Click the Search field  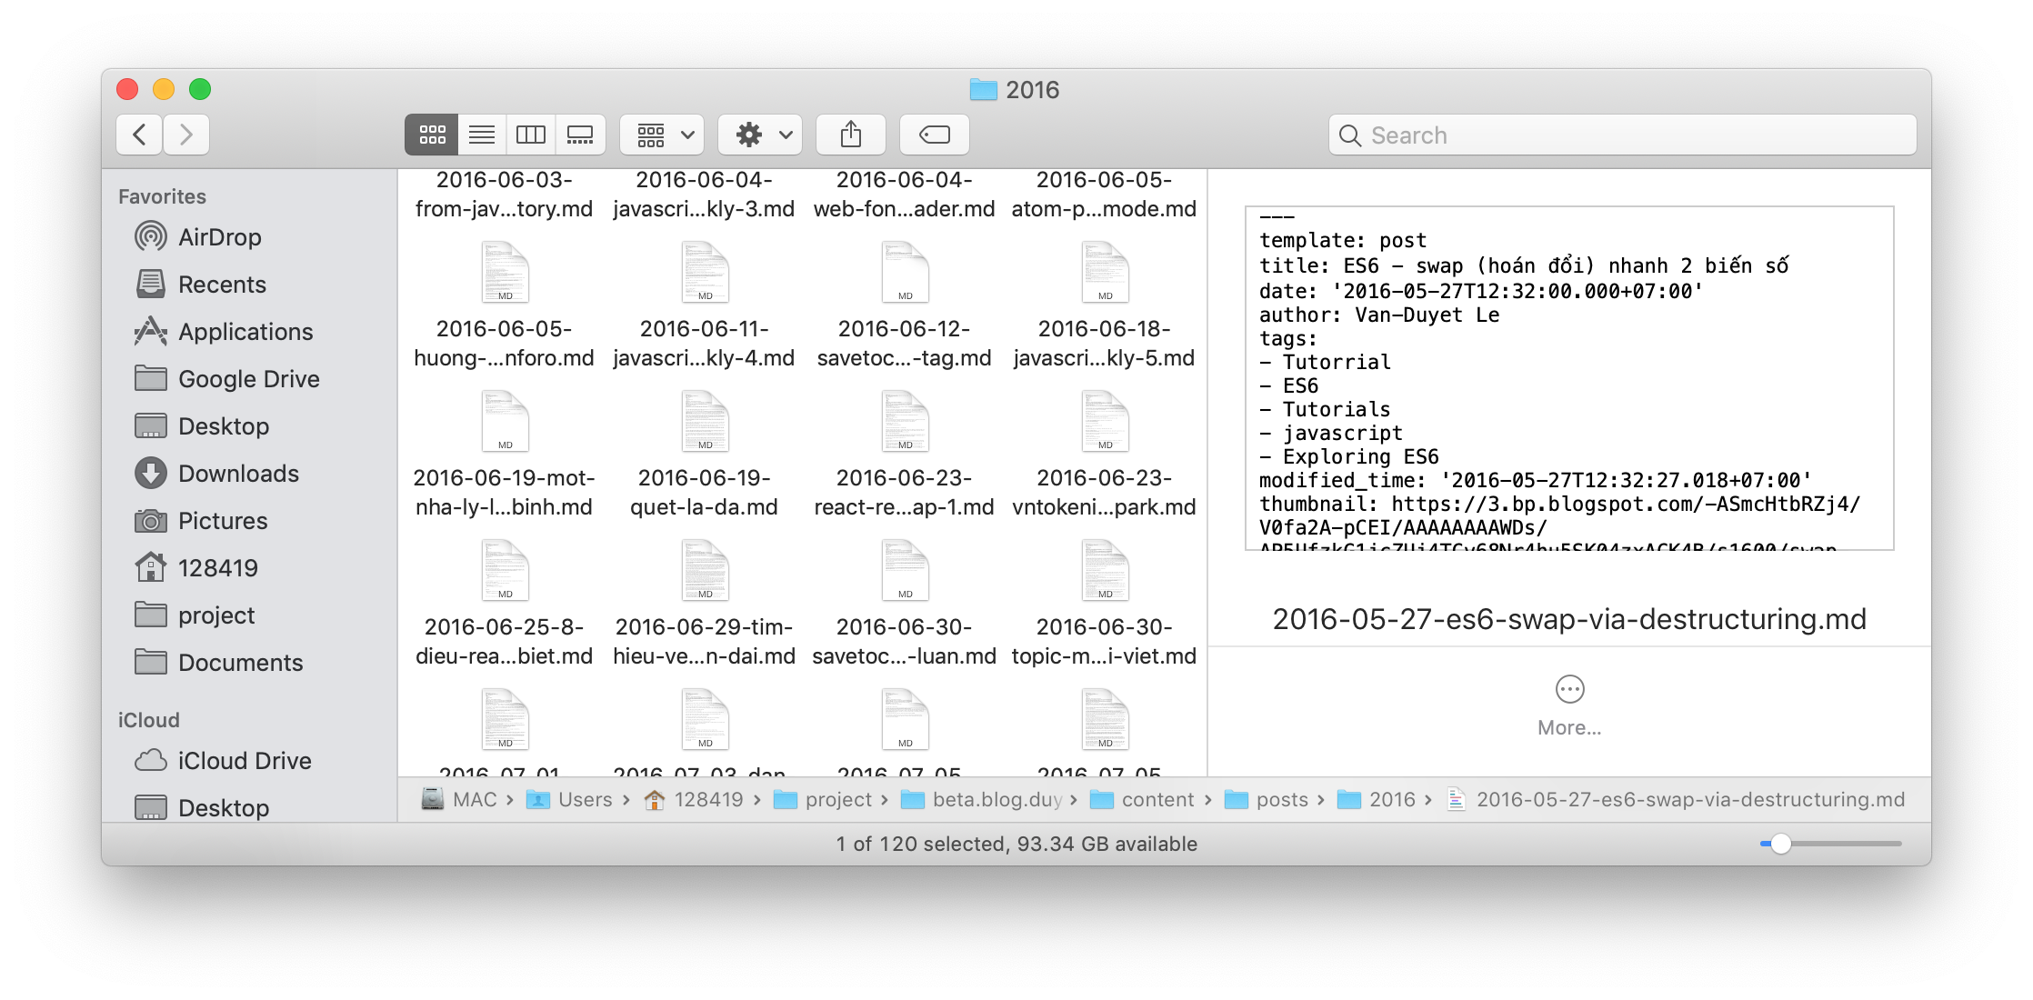tap(1622, 135)
